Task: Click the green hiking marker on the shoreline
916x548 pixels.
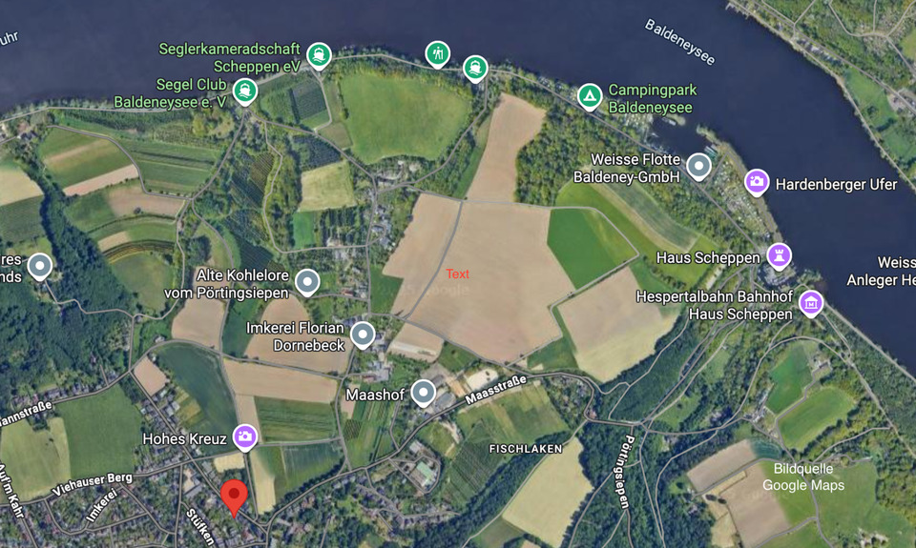Action: click(x=438, y=53)
